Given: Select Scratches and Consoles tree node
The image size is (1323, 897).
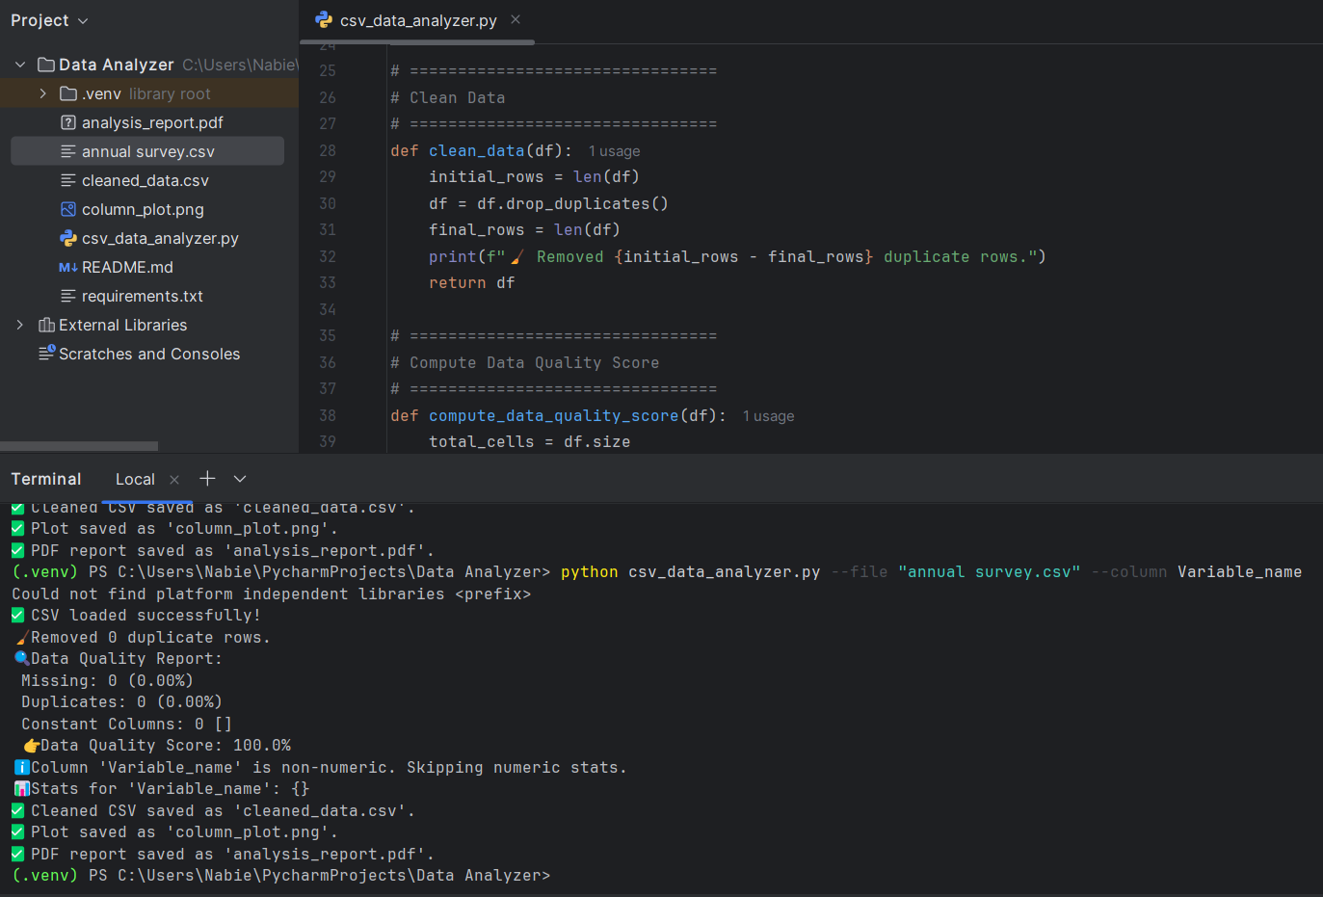Looking at the screenshot, I should click(149, 354).
